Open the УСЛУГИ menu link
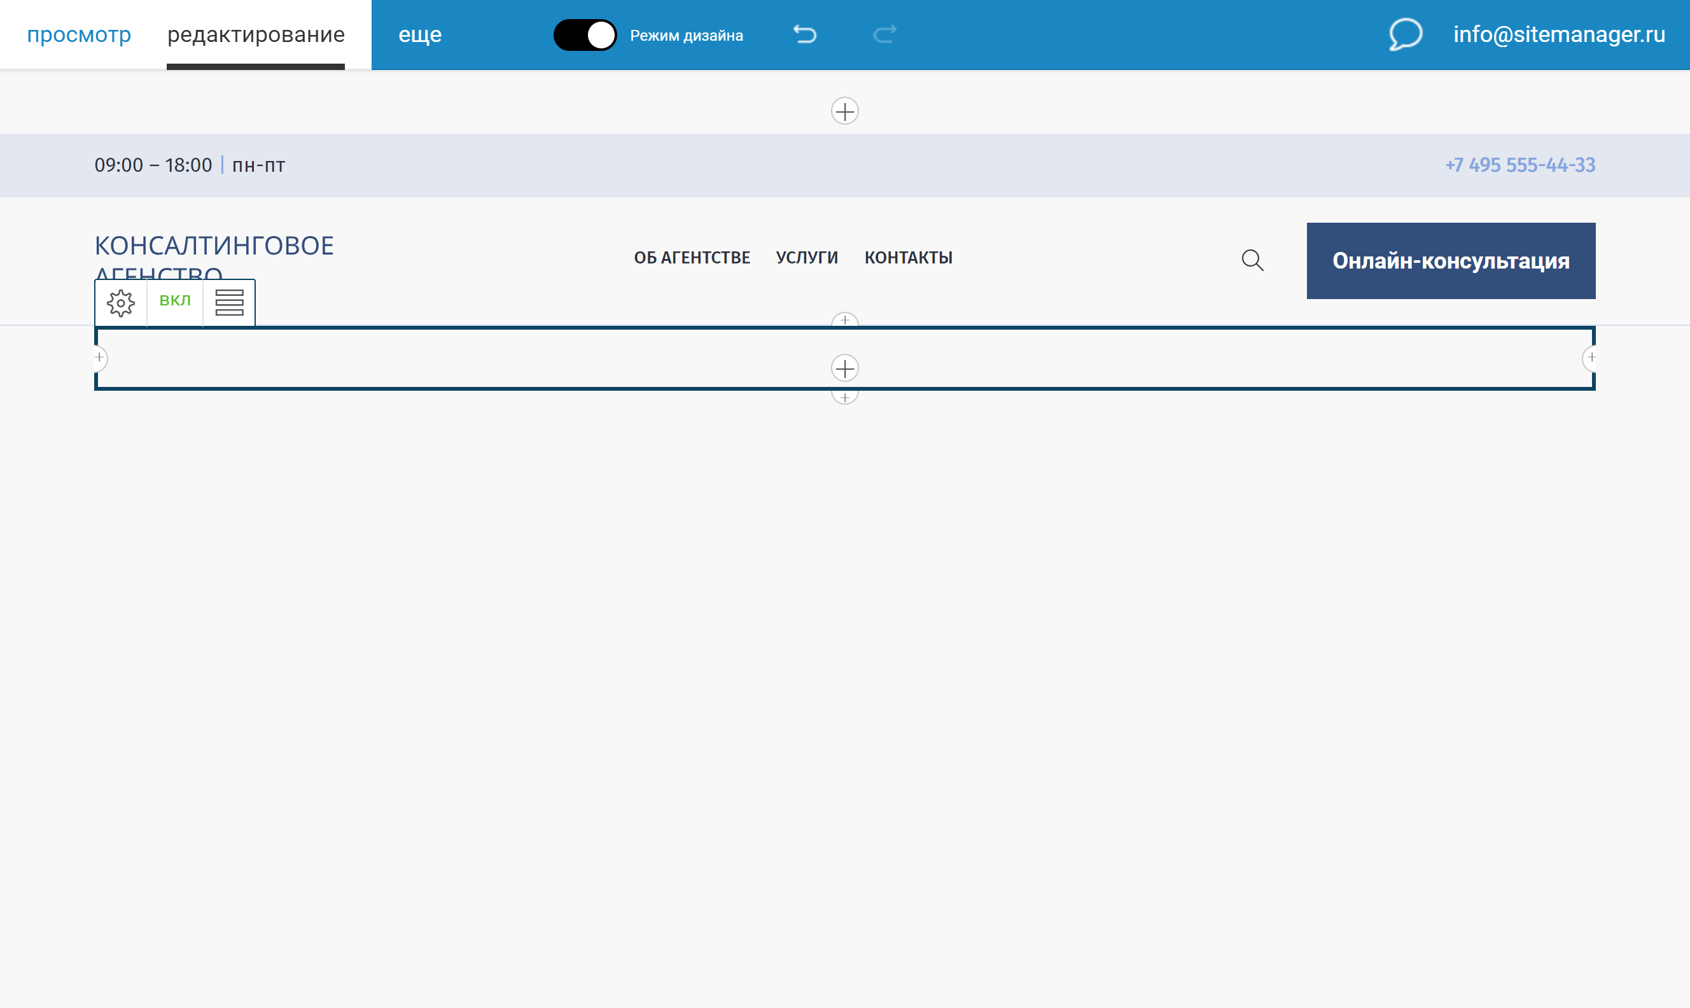Image resolution: width=1690 pixels, height=1008 pixels. (x=807, y=258)
